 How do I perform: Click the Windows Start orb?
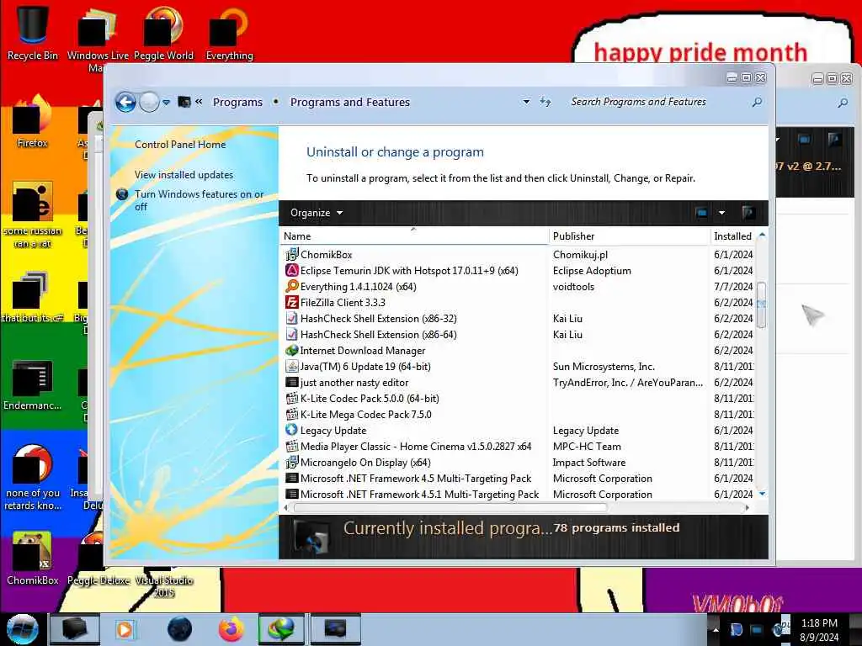22,629
